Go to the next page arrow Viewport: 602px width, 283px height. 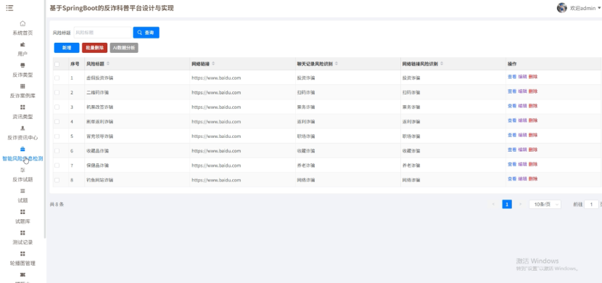click(x=520, y=205)
